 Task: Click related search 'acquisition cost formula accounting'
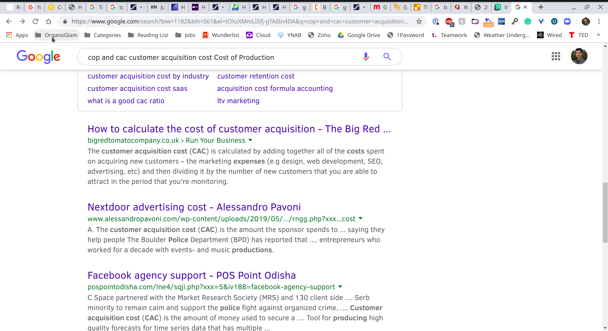tap(275, 88)
